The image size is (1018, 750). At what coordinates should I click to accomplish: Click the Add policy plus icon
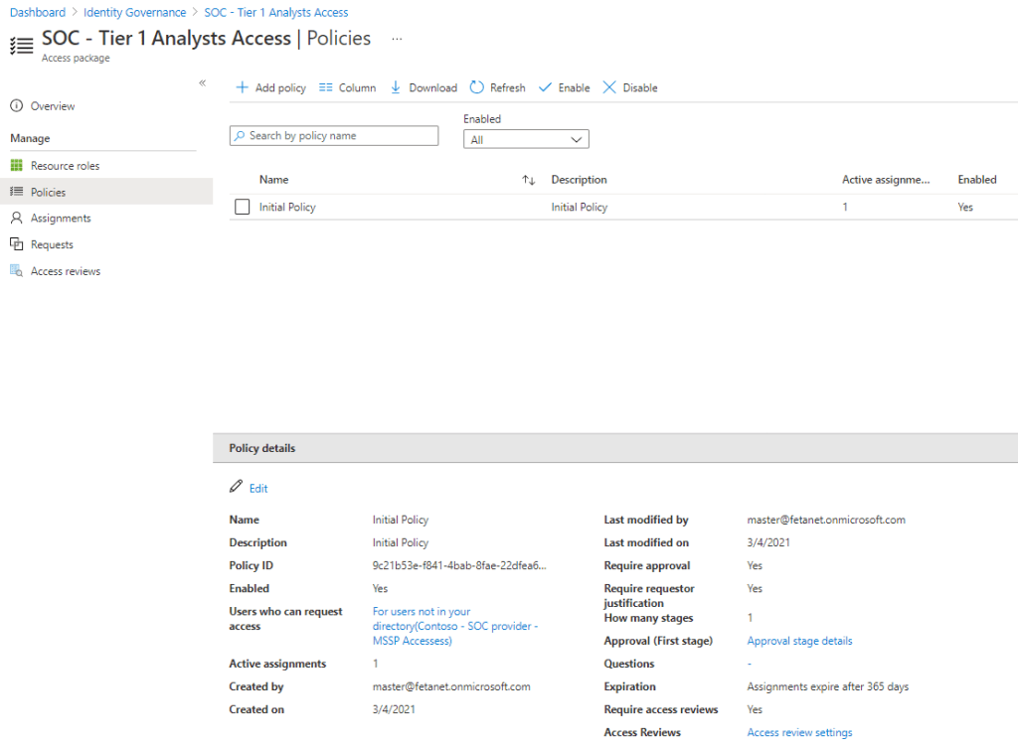tap(242, 87)
